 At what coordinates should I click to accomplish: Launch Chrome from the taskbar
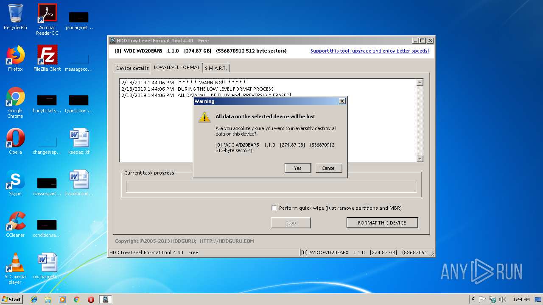(x=76, y=299)
